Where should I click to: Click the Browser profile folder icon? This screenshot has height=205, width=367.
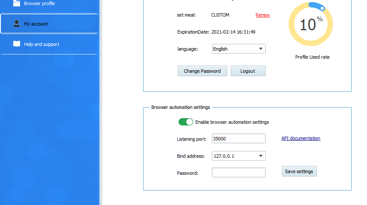17,3
